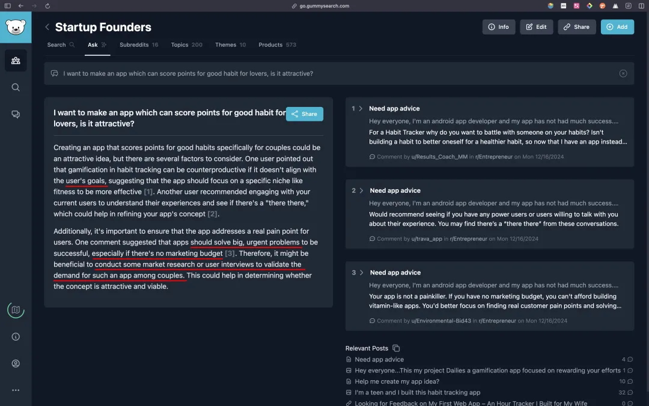Copy Relevant Posts with the copy icon

396,348
